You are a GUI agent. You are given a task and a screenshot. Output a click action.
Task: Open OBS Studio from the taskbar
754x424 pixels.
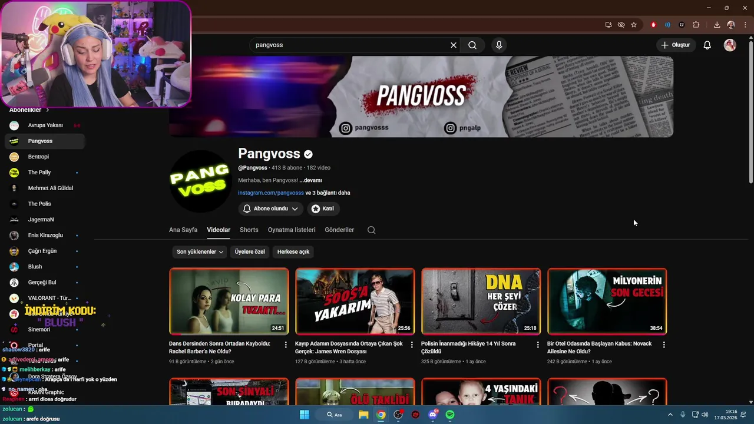[x=398, y=415]
